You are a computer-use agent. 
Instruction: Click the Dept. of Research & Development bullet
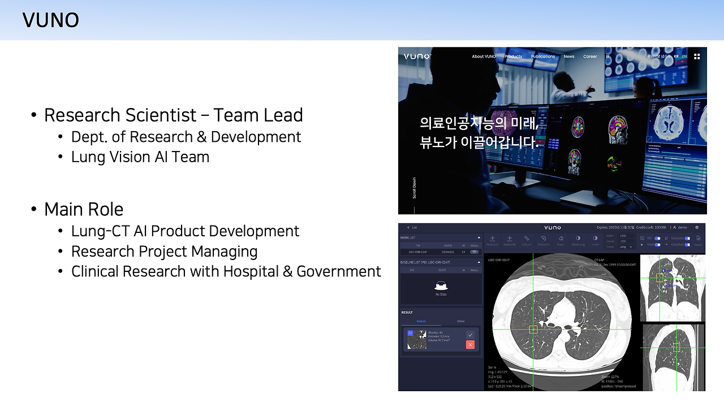point(186,137)
